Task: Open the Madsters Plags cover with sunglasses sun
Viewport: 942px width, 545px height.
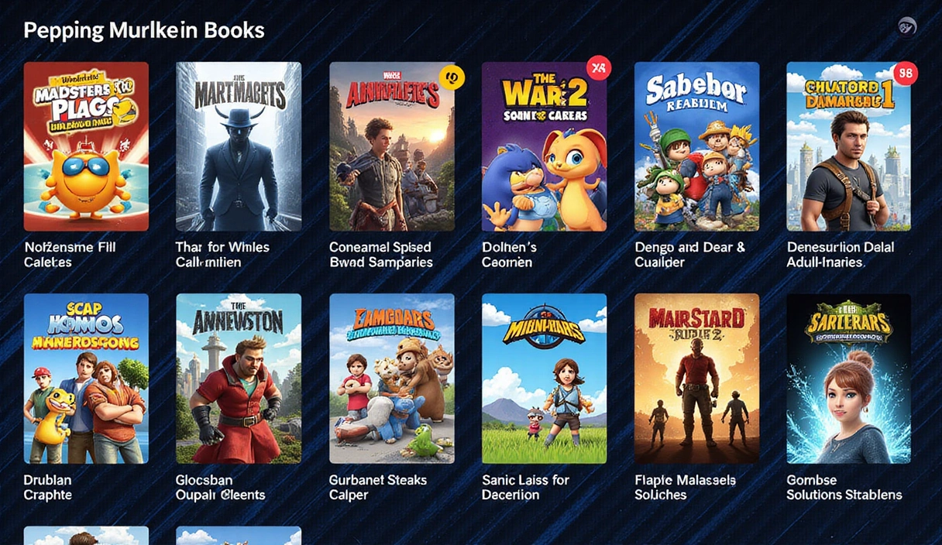Action: tap(86, 146)
